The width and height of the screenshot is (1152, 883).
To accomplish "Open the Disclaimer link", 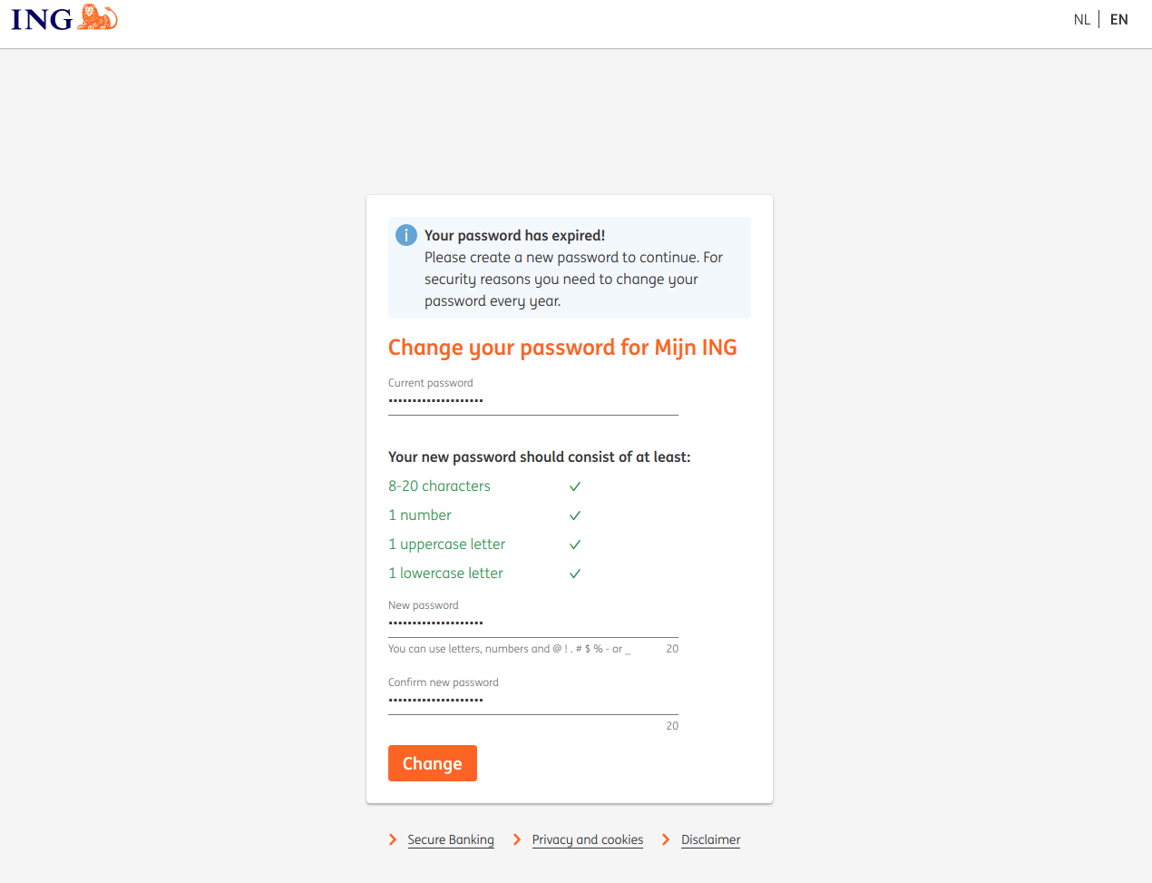I will 710,839.
